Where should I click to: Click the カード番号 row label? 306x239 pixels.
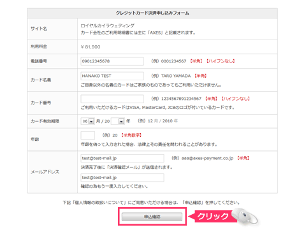point(41,103)
